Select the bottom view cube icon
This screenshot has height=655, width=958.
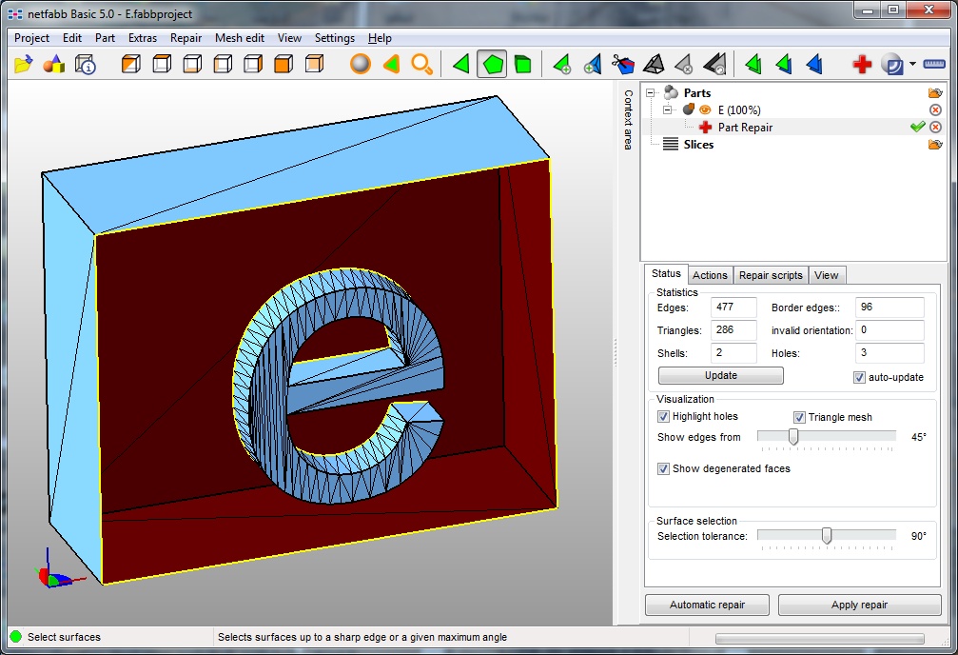[192, 64]
